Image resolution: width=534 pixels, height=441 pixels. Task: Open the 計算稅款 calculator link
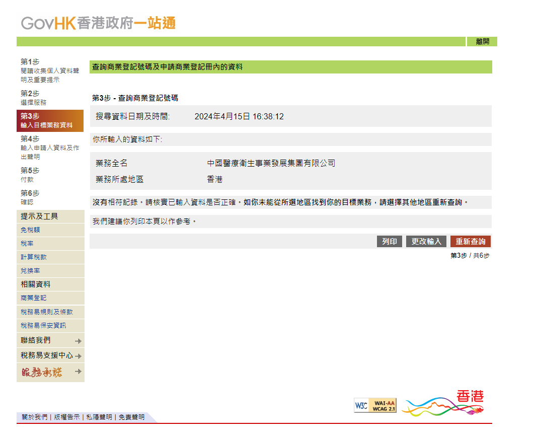33,257
